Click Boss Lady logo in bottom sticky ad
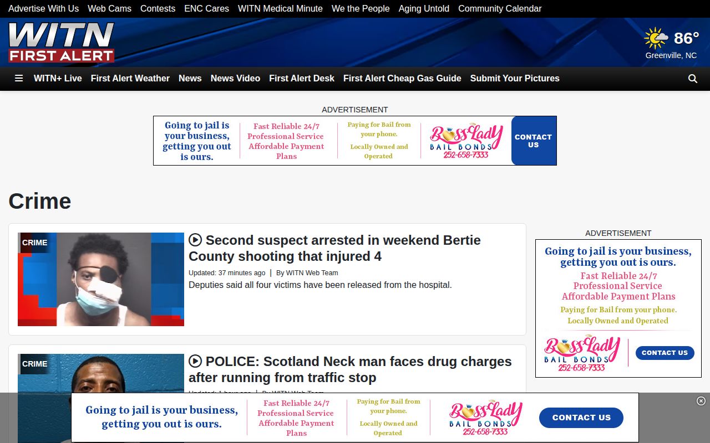Image resolution: width=710 pixels, height=443 pixels. click(485, 418)
